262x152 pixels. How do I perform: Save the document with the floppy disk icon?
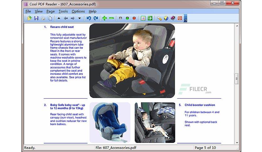[36, 18]
